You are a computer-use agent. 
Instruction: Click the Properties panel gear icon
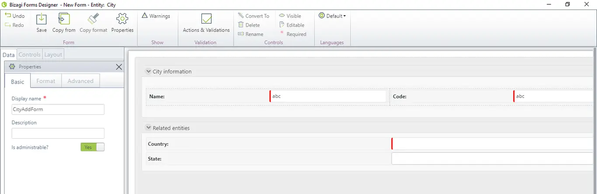click(12, 67)
